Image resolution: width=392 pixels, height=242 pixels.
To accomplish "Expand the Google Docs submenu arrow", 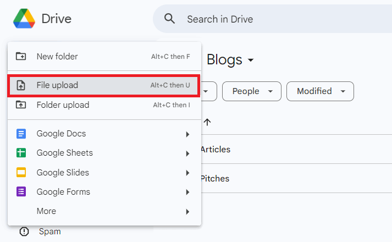I will tap(187, 134).
